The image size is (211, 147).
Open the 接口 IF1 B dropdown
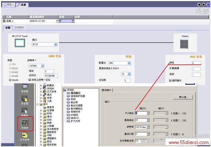[x=56, y=45]
